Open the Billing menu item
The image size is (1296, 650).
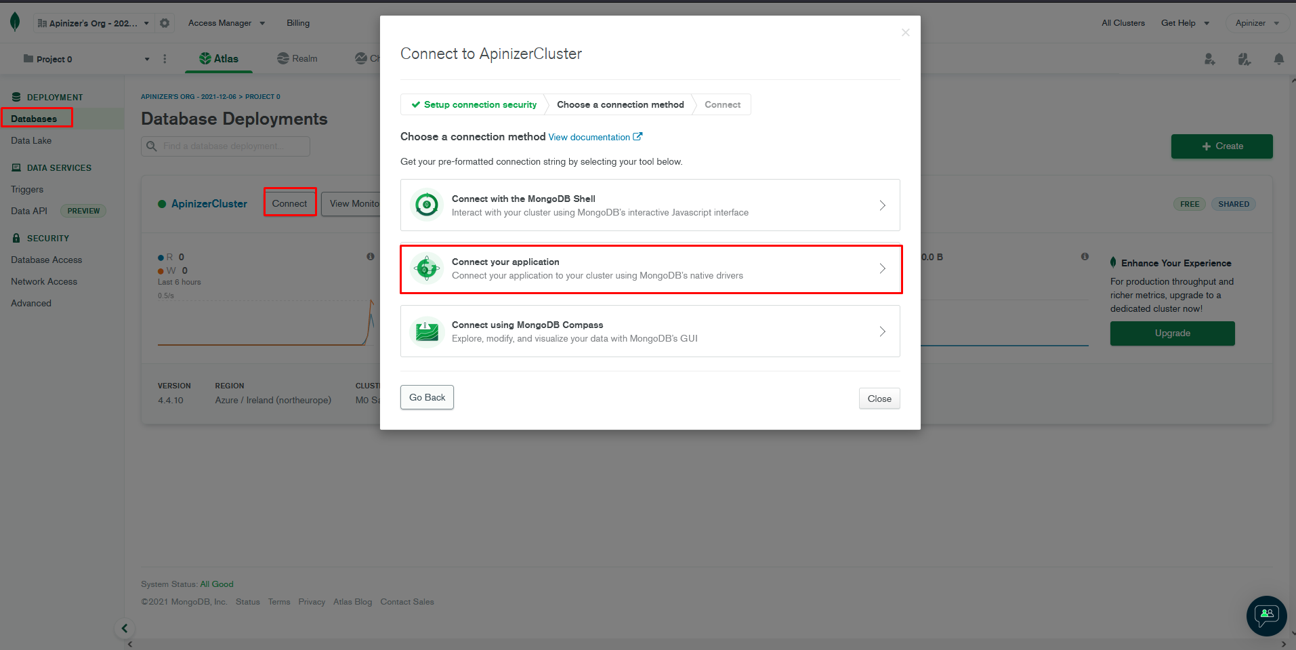(297, 22)
